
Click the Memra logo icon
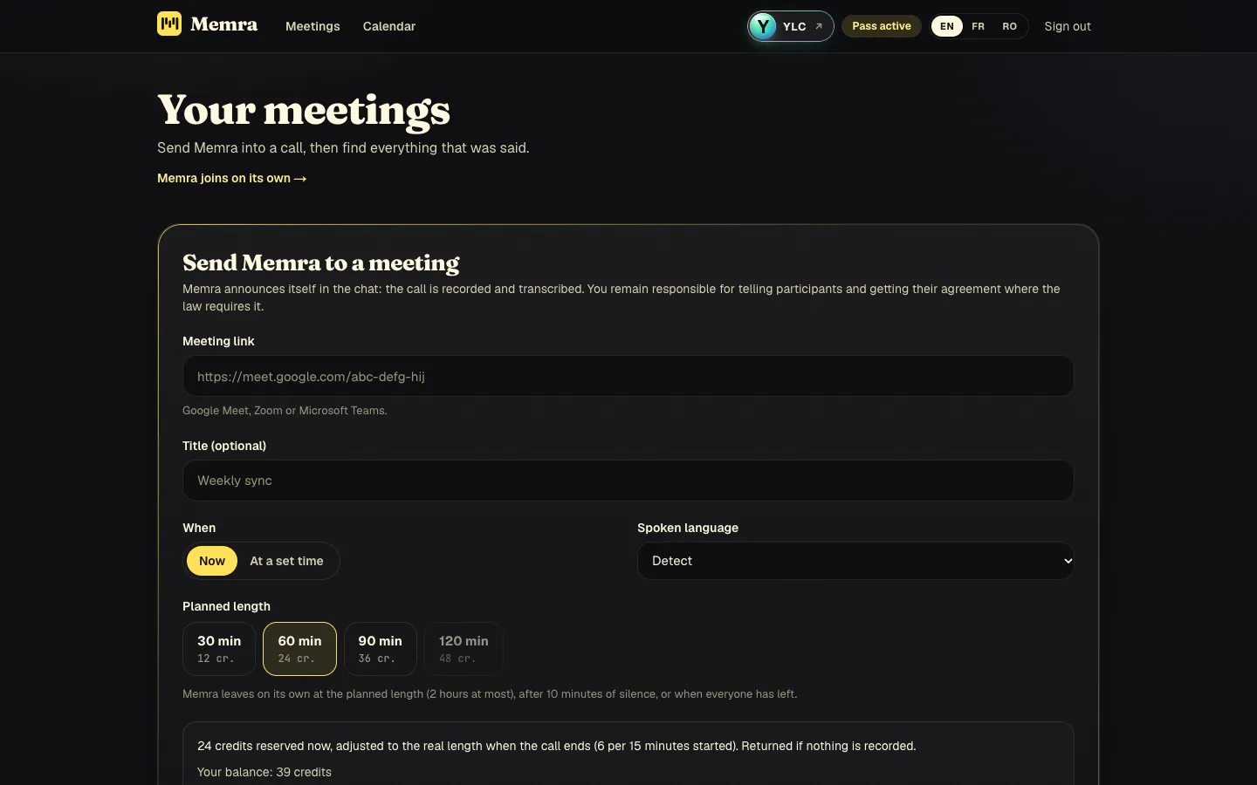(x=169, y=24)
